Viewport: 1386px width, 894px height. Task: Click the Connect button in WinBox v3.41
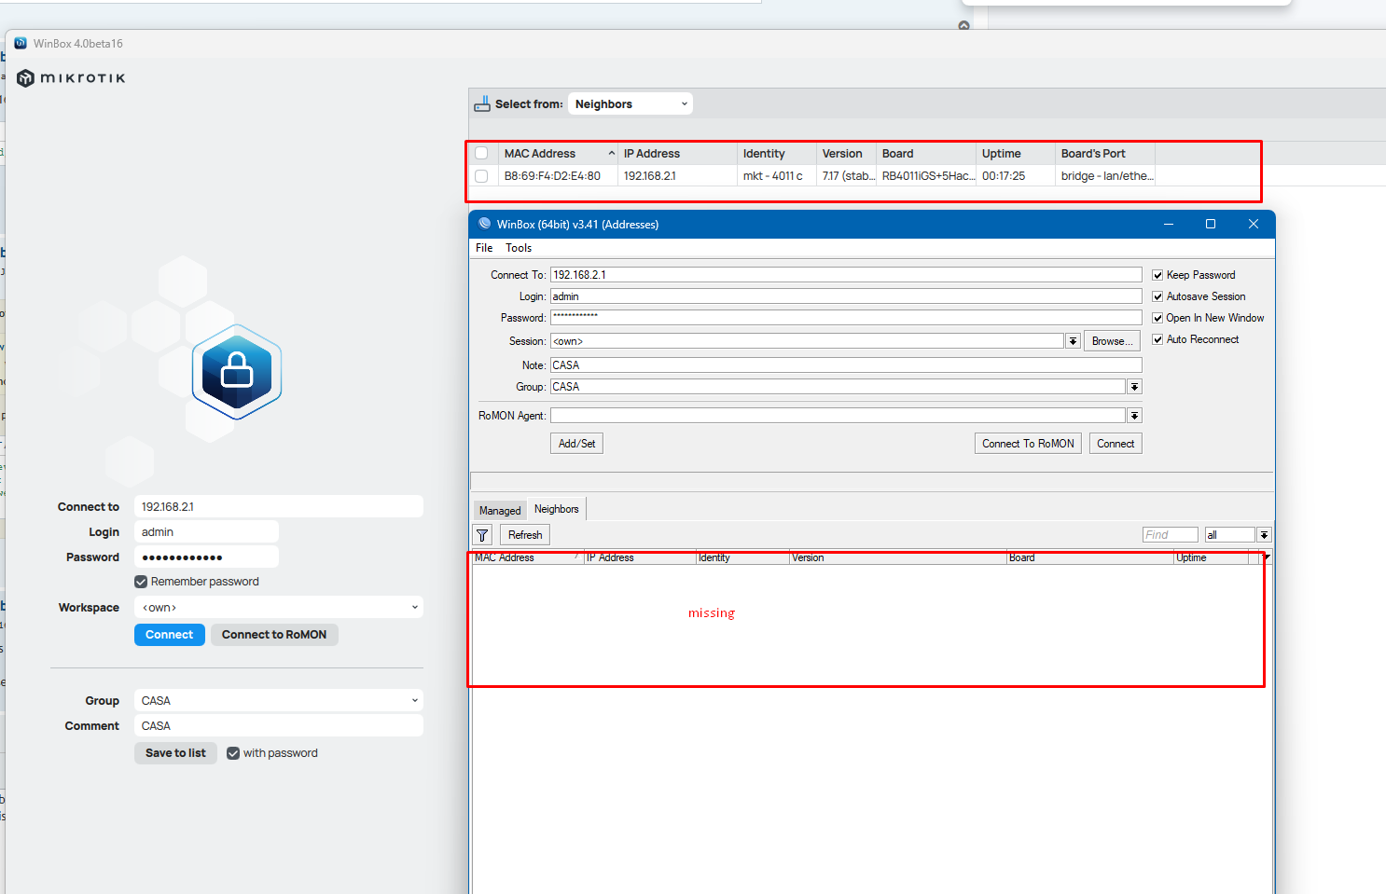1116,444
